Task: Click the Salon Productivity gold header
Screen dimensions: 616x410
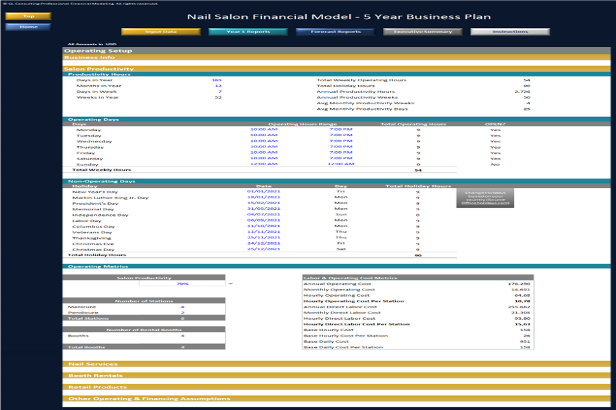Action: tap(337, 69)
